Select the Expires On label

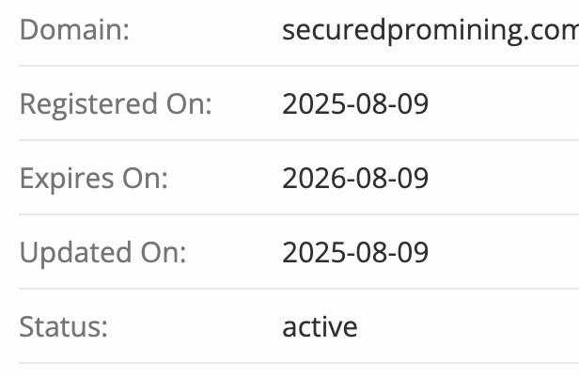[x=93, y=178]
